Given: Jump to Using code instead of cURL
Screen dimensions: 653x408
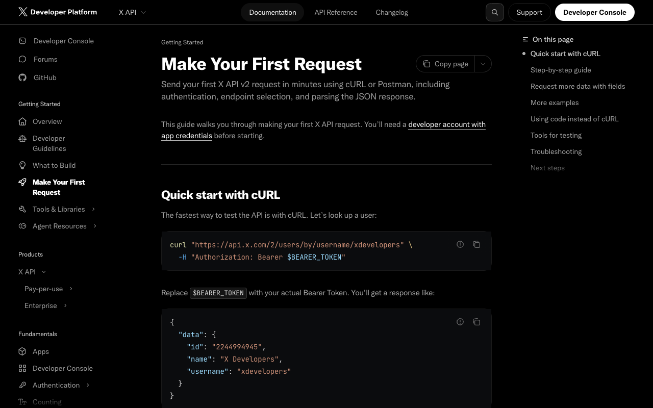Looking at the screenshot, I should (x=574, y=119).
